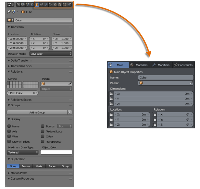Select the Faces duplication option
Viewport: 200px width, 189px height.
(52, 166)
